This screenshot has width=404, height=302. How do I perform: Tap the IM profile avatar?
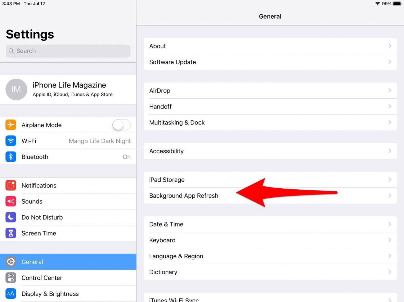point(16,89)
